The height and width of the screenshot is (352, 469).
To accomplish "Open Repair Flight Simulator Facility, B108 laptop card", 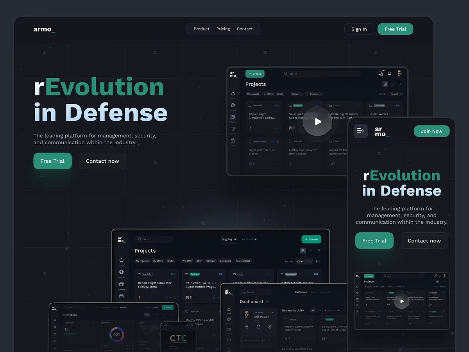I will click(x=156, y=285).
